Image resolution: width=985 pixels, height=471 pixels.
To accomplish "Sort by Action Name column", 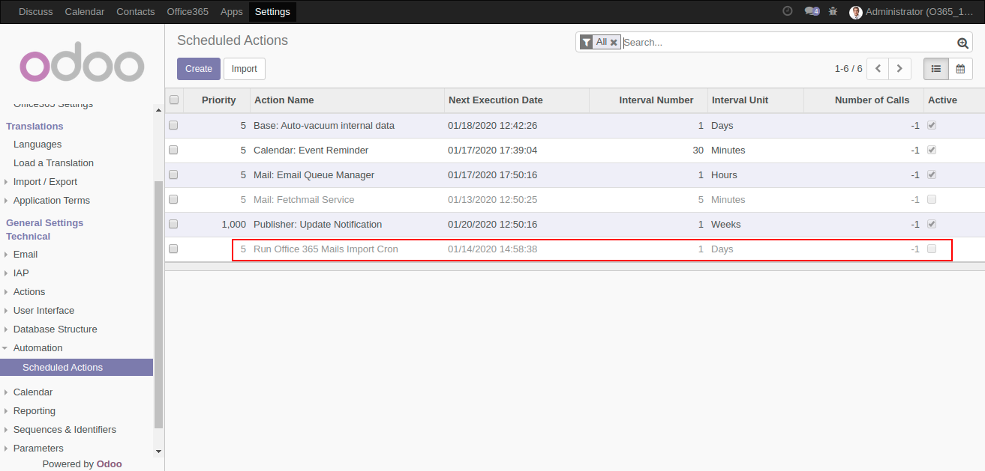I will tap(347, 100).
